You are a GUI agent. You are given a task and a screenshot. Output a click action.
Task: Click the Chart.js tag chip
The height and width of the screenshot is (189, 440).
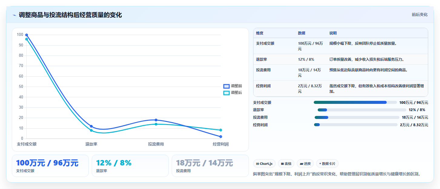[x=264, y=164]
